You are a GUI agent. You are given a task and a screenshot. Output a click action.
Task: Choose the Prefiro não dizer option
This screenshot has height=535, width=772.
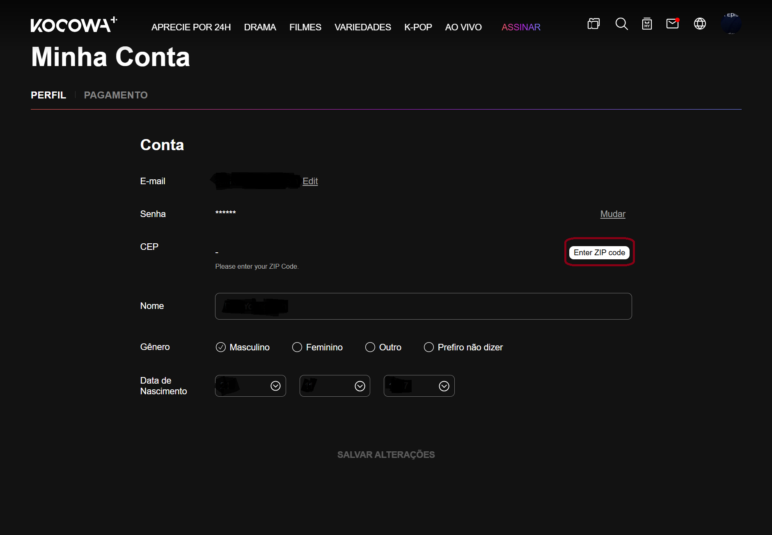click(x=429, y=347)
